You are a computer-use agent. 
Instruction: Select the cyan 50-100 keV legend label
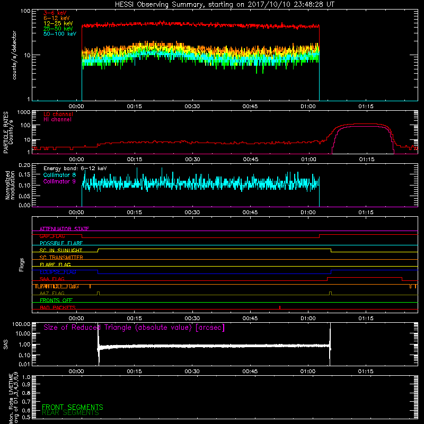[60, 34]
